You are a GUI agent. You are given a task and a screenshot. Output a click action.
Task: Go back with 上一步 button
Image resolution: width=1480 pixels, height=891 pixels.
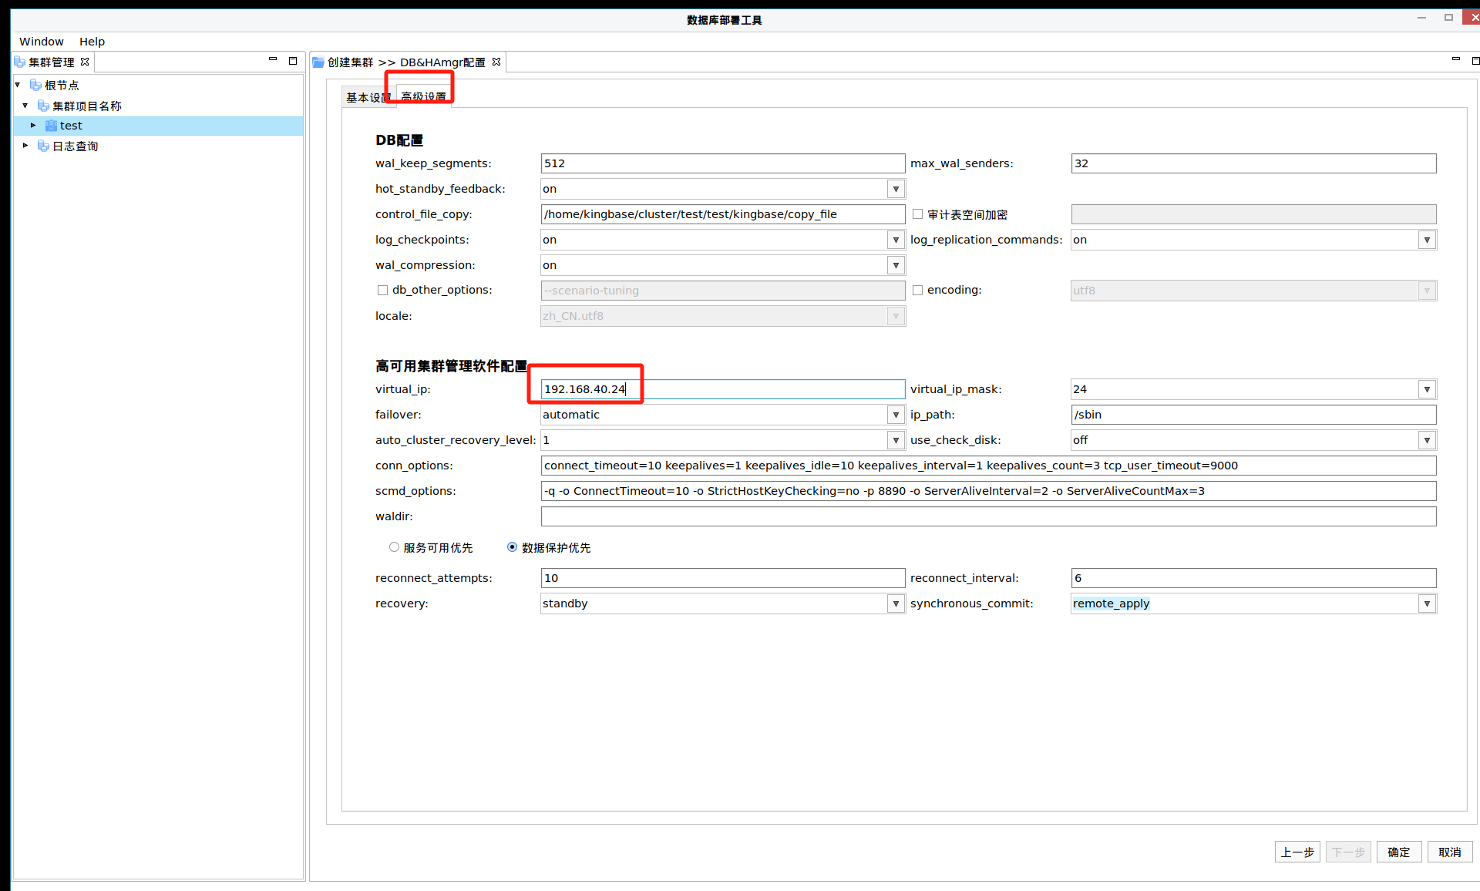[x=1297, y=852]
